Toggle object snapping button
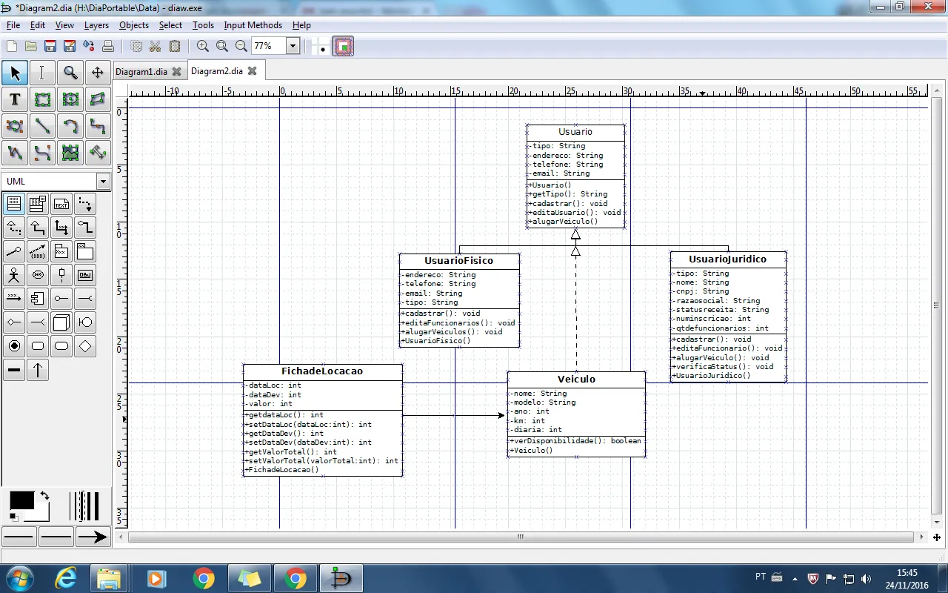This screenshot has width=948, height=593. pyautogui.click(x=343, y=47)
